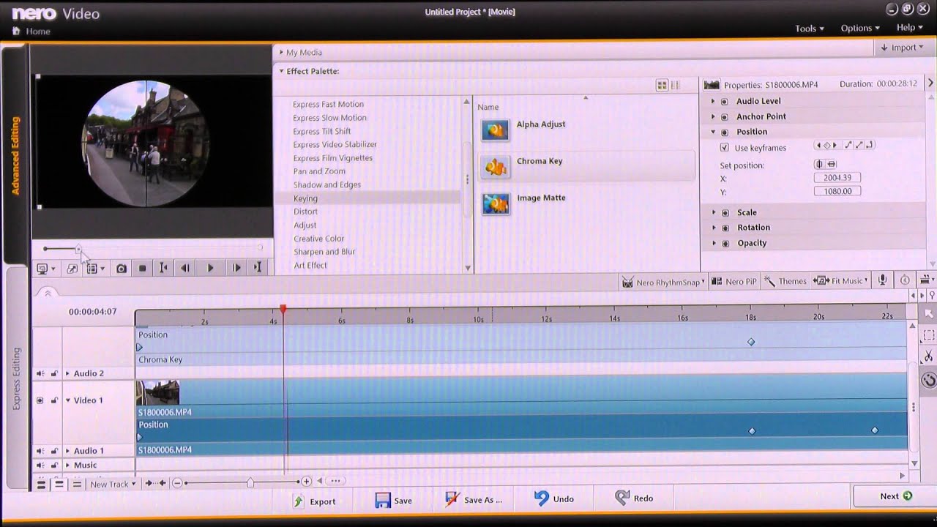
Task: Open full-screen preview icon
Action: click(x=72, y=269)
